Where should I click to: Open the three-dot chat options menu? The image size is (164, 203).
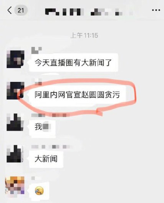[156, 10]
